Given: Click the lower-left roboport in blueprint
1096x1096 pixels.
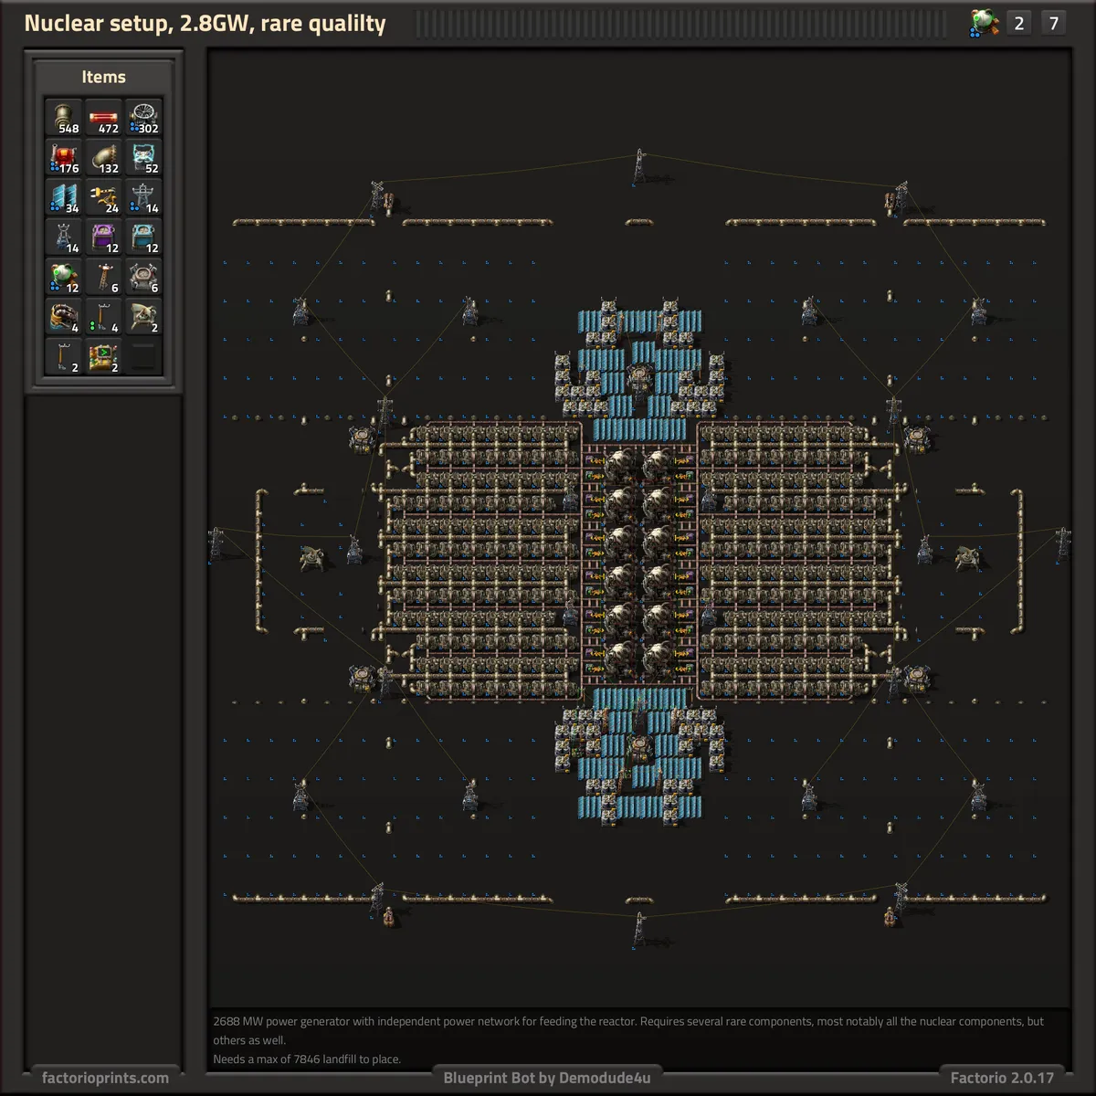Looking at the screenshot, I should coord(363,679).
